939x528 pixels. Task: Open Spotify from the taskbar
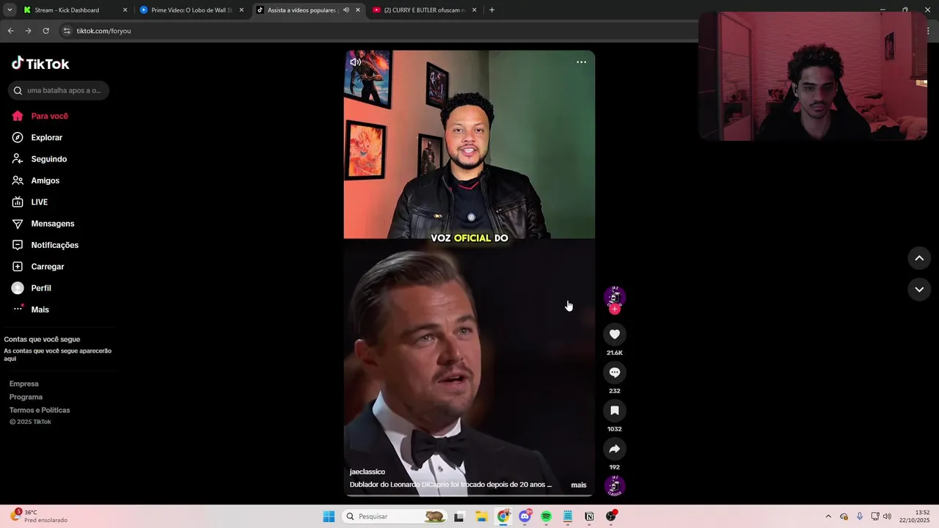click(x=546, y=516)
